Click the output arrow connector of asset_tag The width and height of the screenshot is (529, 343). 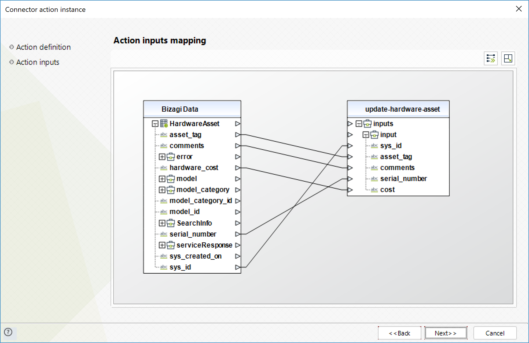238,134
